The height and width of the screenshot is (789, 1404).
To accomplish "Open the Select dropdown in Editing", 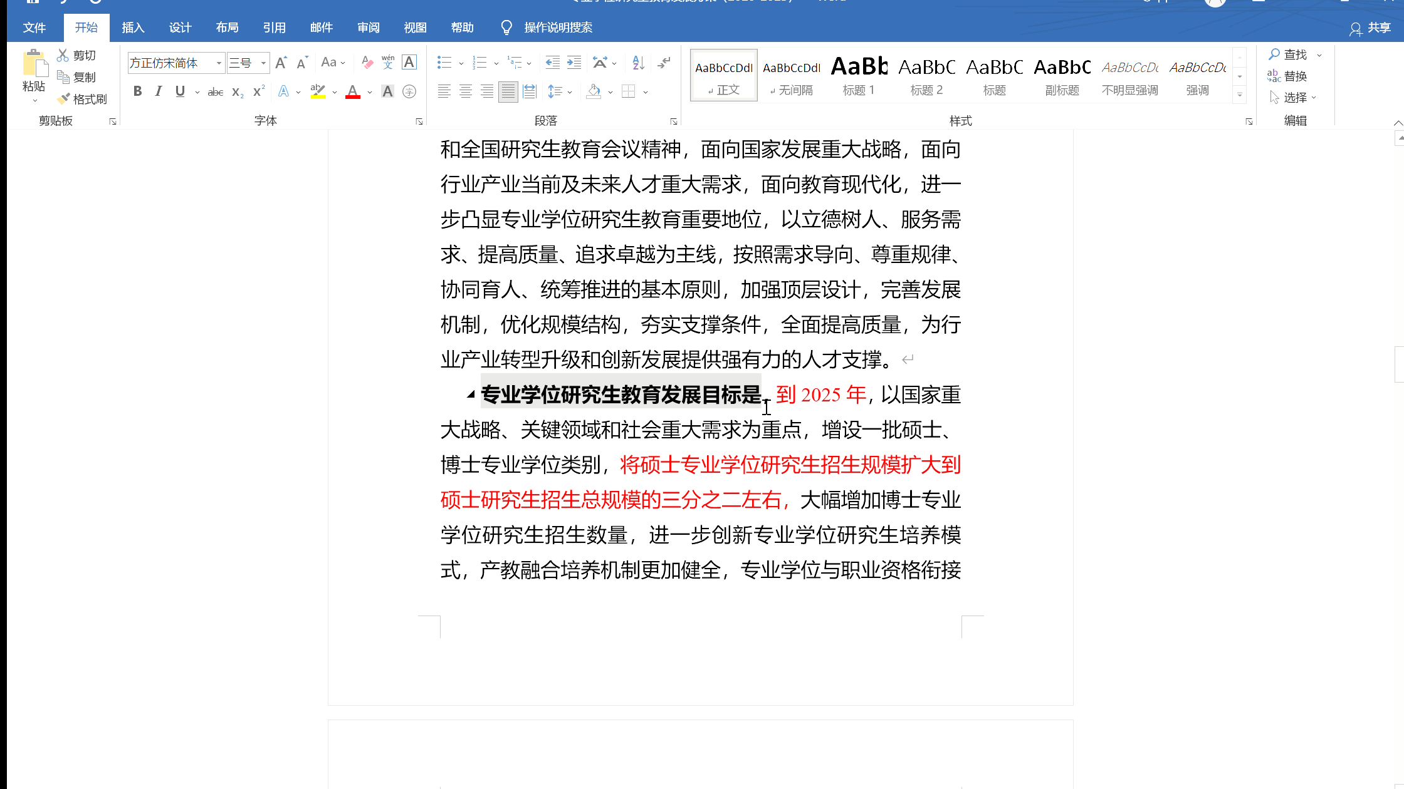I will (x=1292, y=97).
